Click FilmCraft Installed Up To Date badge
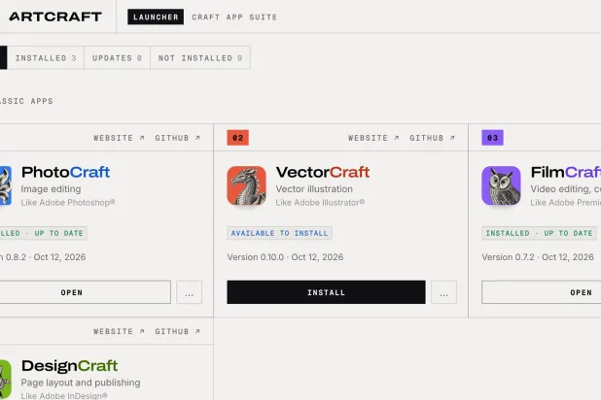Screen dimensions: 601x400 539,233
